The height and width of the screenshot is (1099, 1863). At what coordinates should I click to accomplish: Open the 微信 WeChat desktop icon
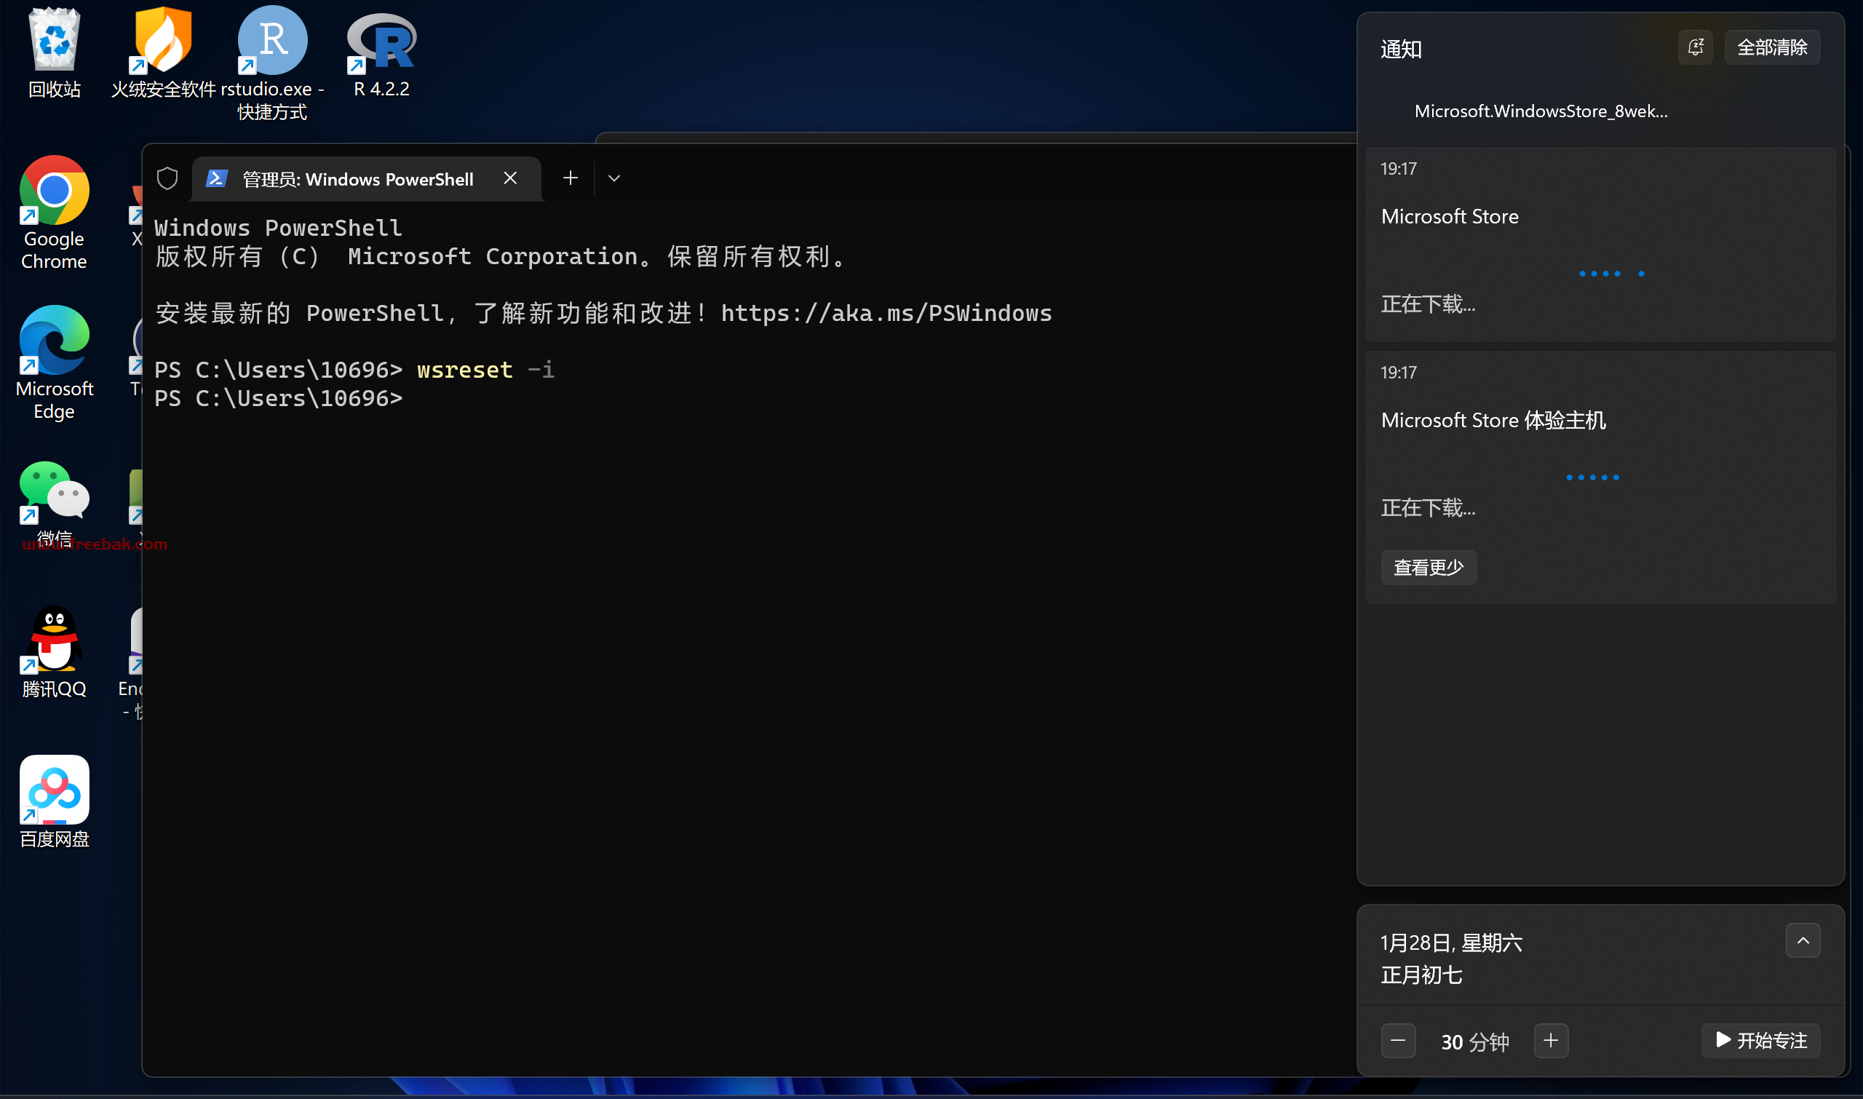pos(54,504)
